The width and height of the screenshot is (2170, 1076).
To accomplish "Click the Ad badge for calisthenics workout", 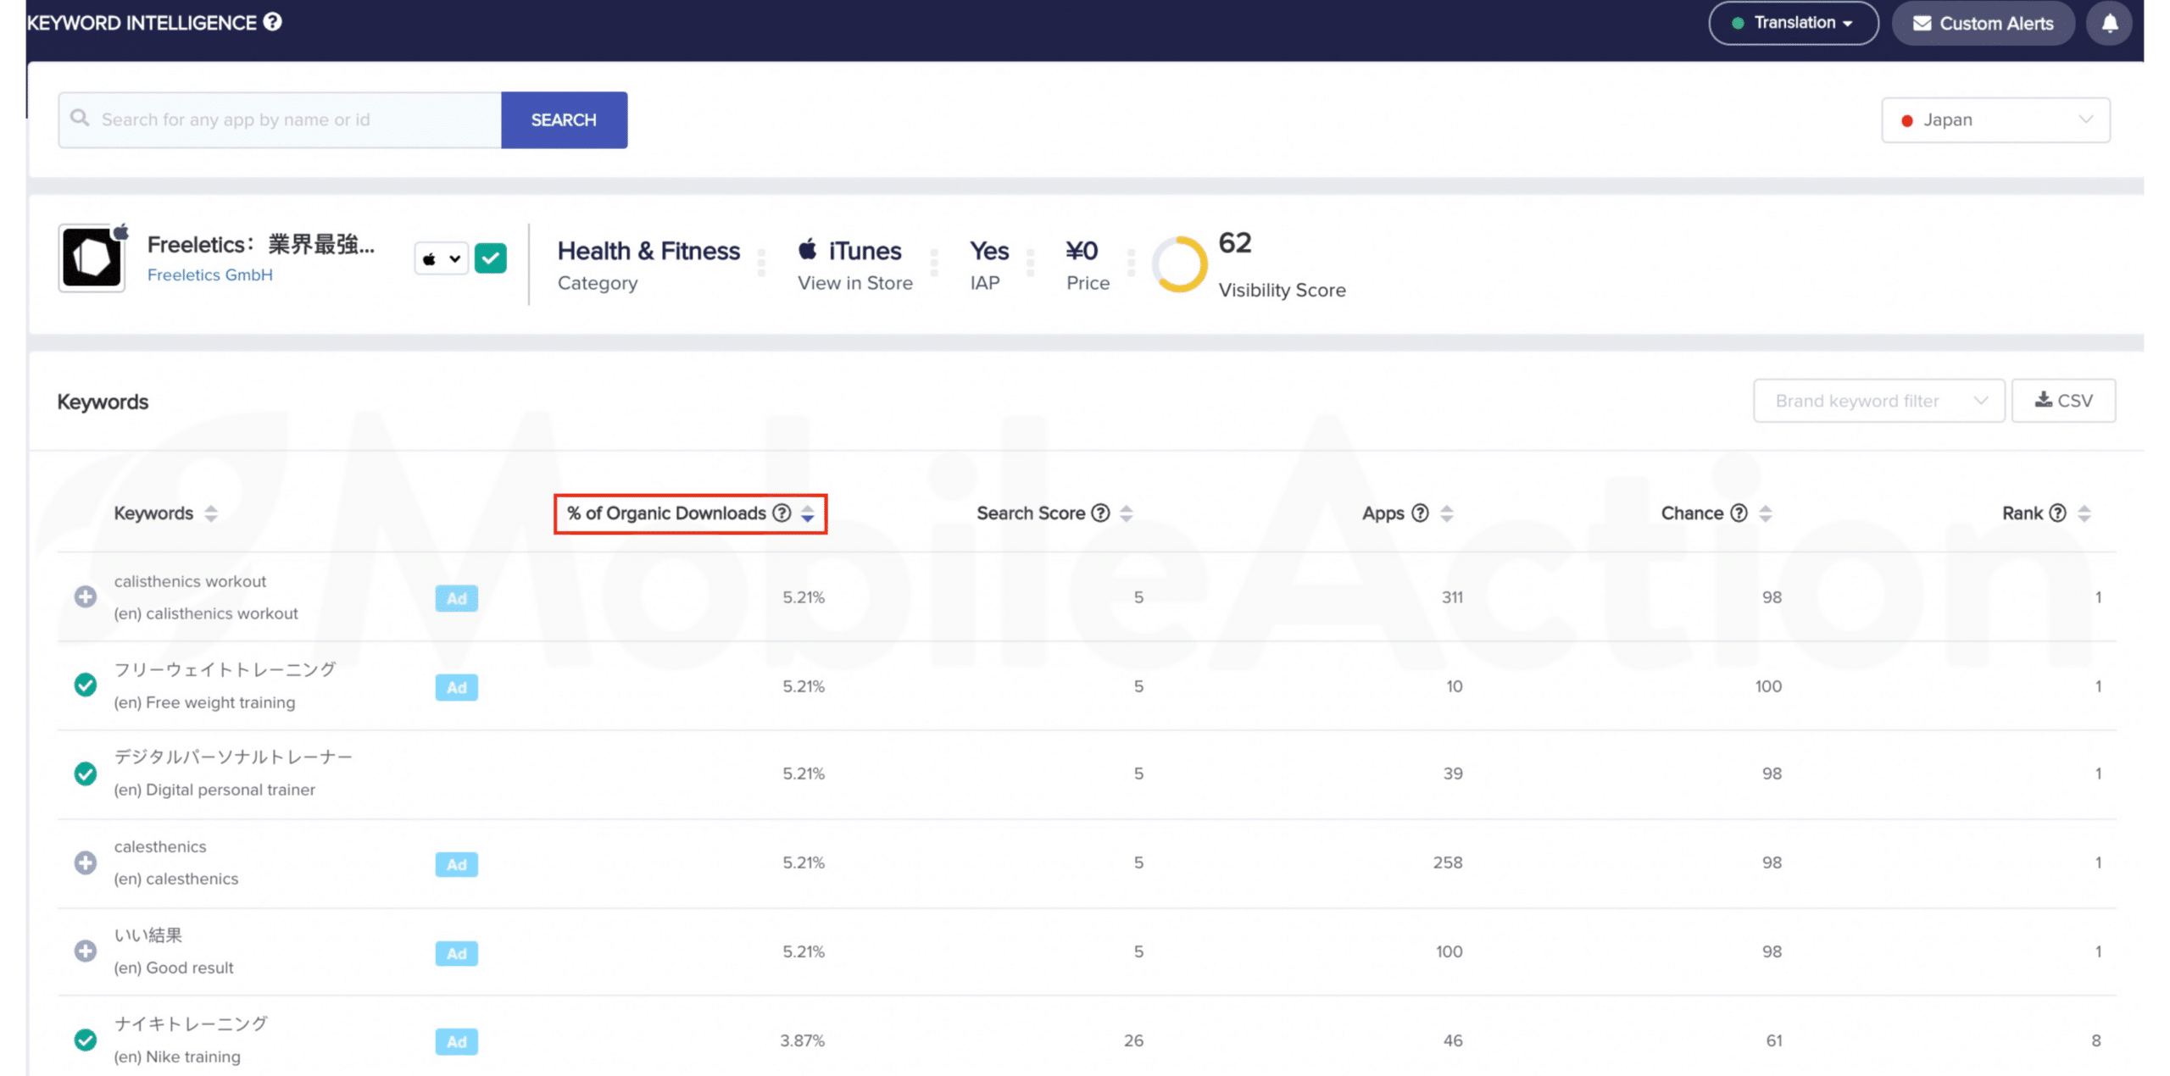I will click(456, 598).
